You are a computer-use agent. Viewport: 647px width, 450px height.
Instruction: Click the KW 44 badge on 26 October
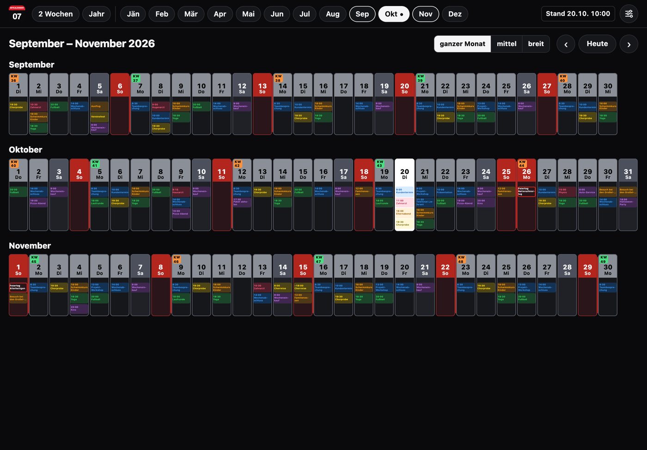(x=522, y=164)
